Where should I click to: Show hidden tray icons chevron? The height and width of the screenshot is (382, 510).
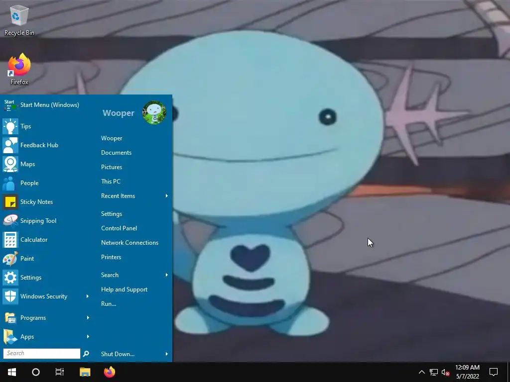click(x=421, y=372)
